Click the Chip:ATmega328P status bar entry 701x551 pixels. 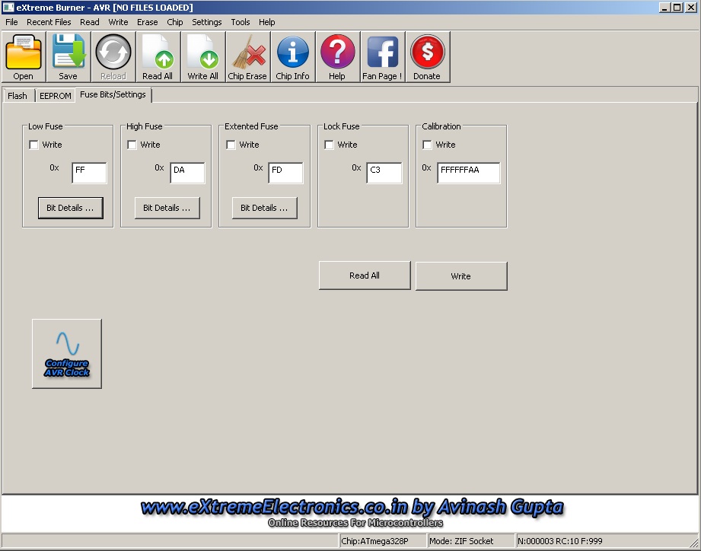pyautogui.click(x=383, y=540)
